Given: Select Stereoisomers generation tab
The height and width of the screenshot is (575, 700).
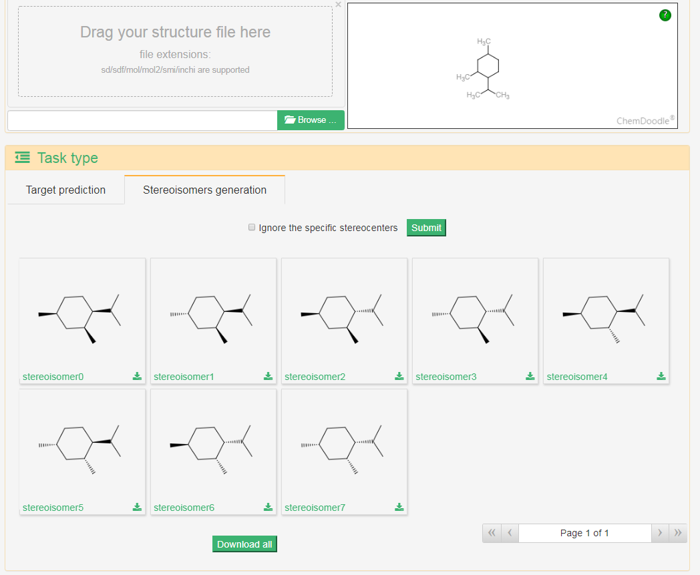Looking at the screenshot, I should click(x=204, y=190).
